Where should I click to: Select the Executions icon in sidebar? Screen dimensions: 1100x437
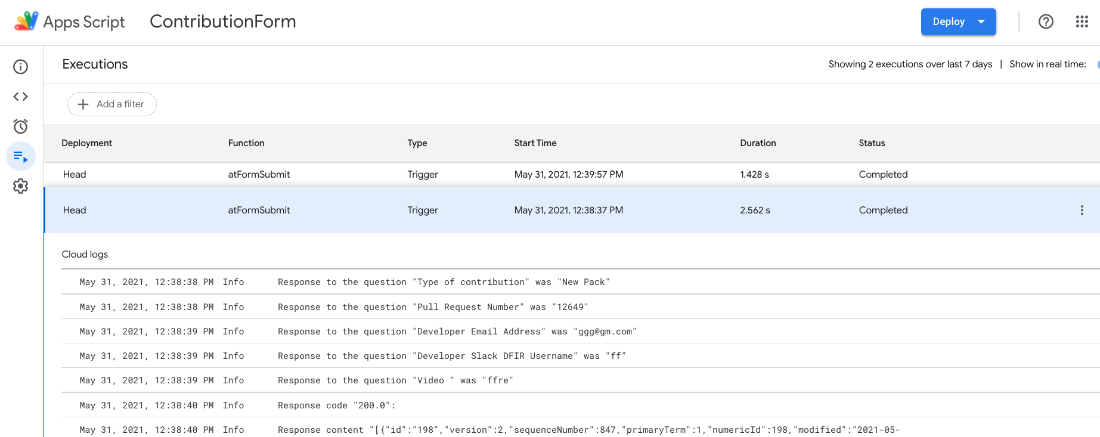coord(21,157)
